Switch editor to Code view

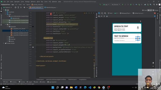pyautogui.click(x=144, y=10)
